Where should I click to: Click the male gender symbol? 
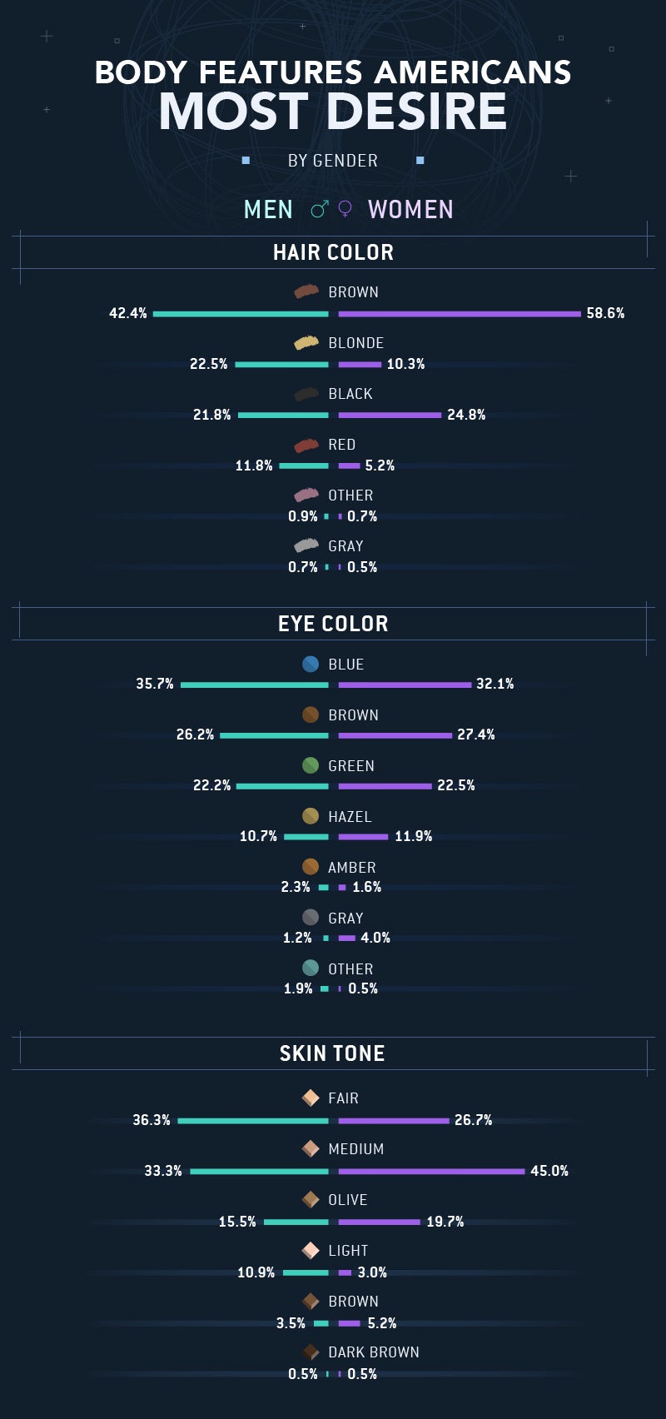click(x=319, y=209)
